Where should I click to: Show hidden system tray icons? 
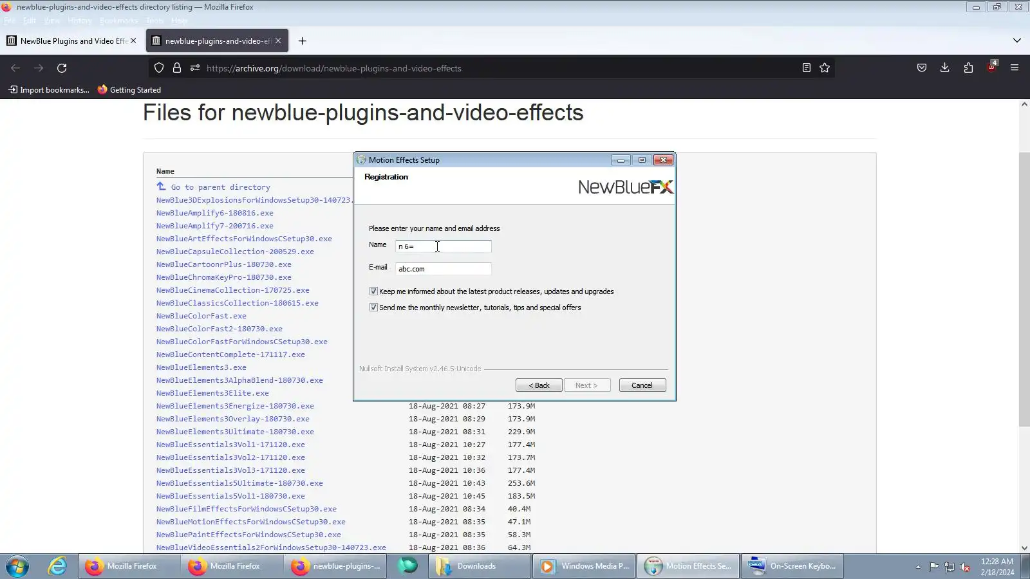pyautogui.click(x=918, y=567)
